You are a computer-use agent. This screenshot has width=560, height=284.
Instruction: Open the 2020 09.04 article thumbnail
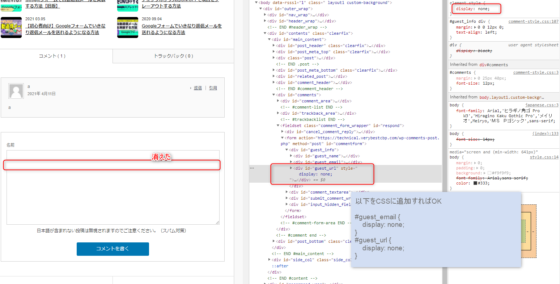[128, 27]
